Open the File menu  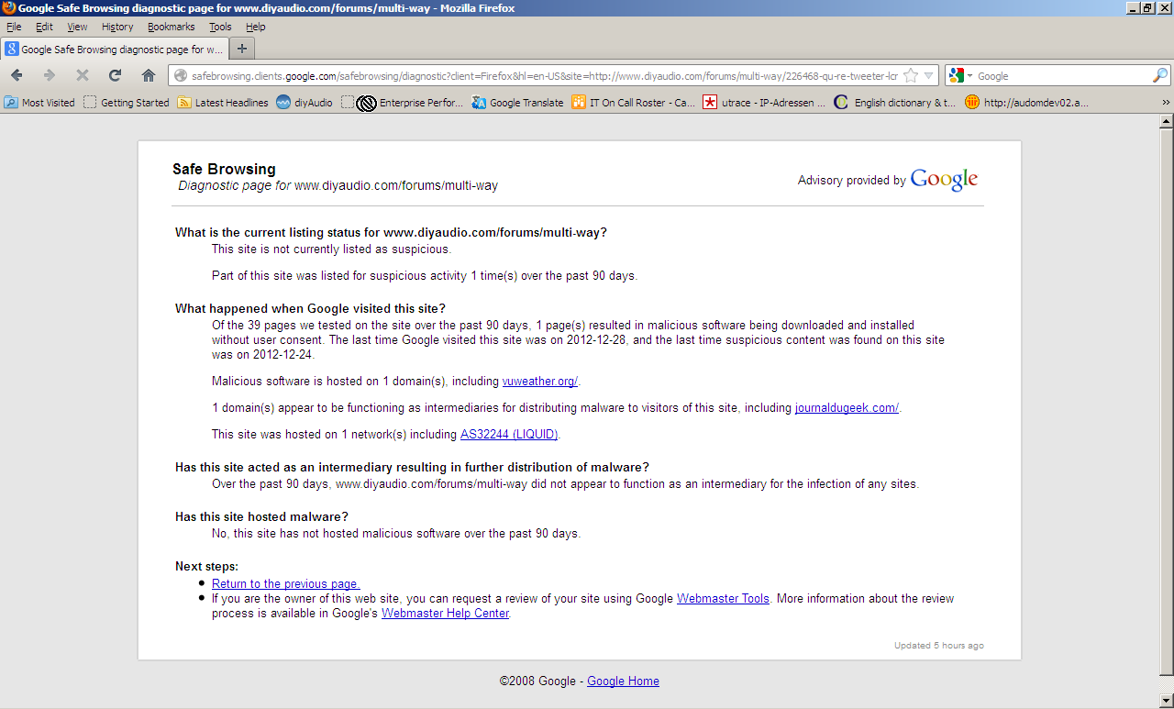(14, 27)
